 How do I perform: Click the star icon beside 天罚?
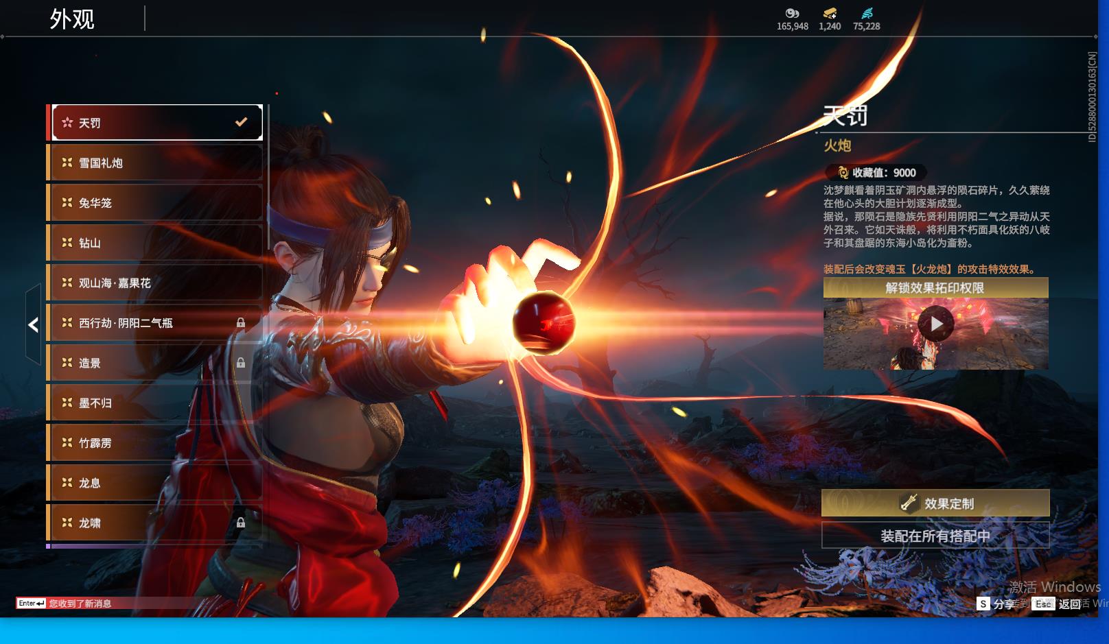click(x=67, y=123)
